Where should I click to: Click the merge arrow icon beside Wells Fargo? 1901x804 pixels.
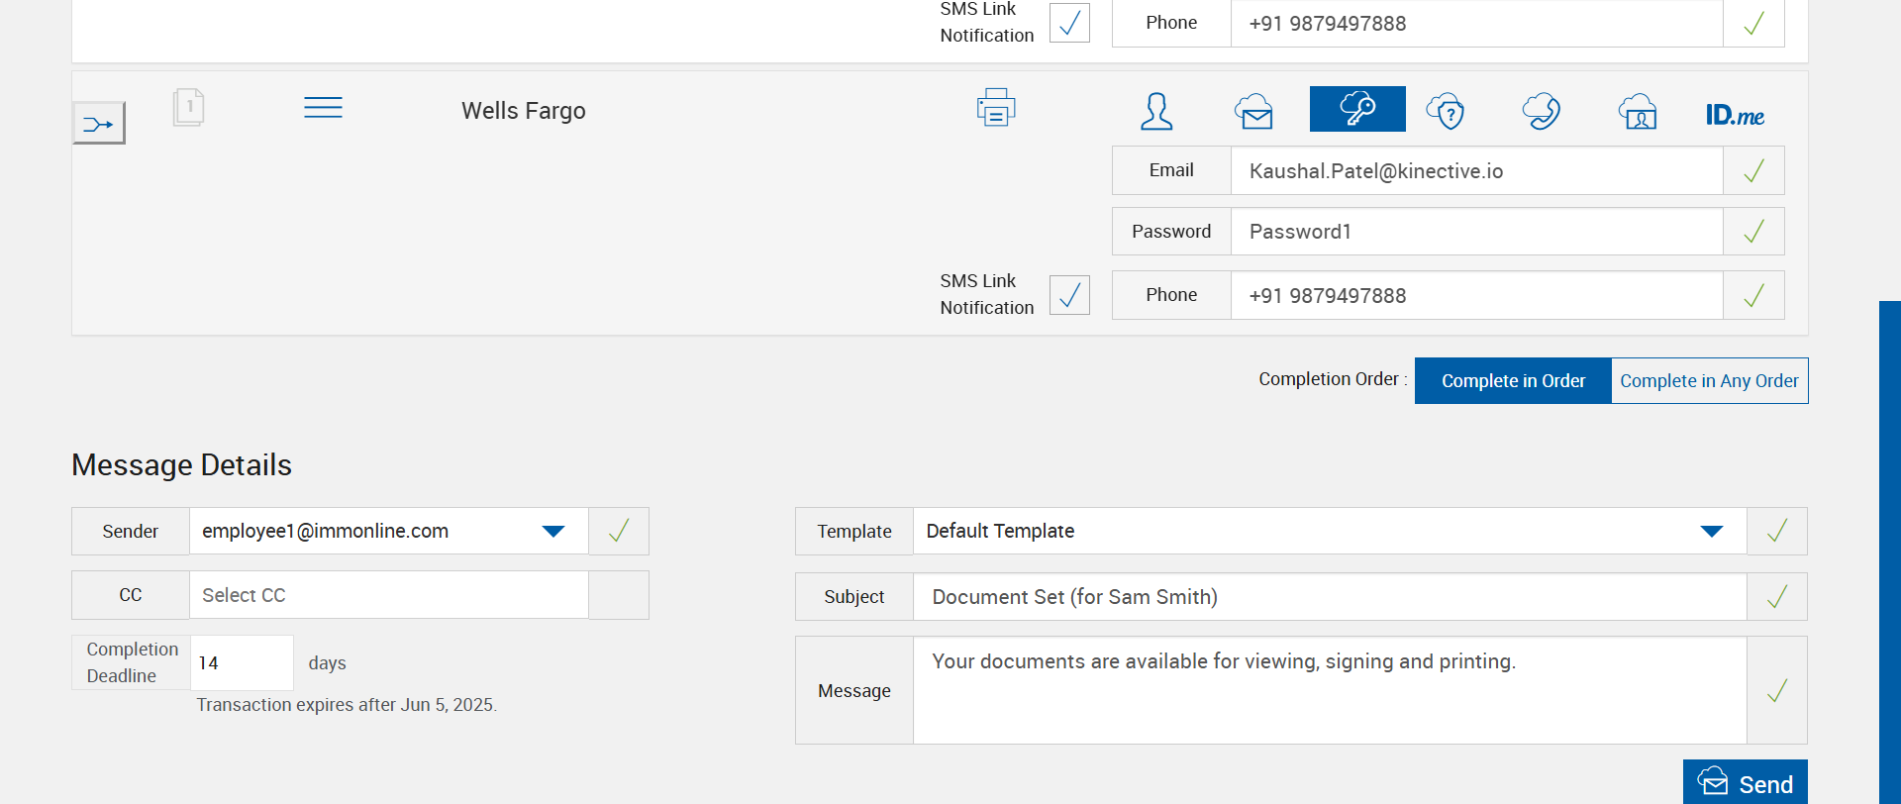point(98,124)
